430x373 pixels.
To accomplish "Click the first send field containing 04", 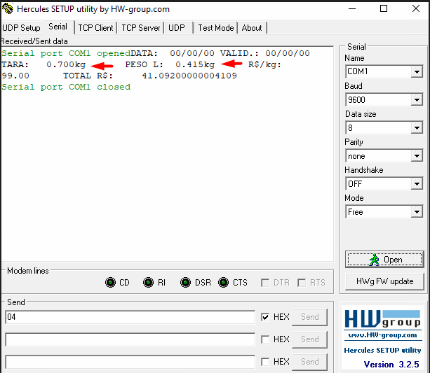I will point(130,317).
